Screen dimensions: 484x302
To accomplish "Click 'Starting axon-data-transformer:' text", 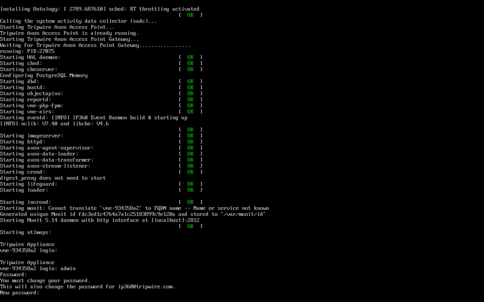I will [x=47, y=160].
